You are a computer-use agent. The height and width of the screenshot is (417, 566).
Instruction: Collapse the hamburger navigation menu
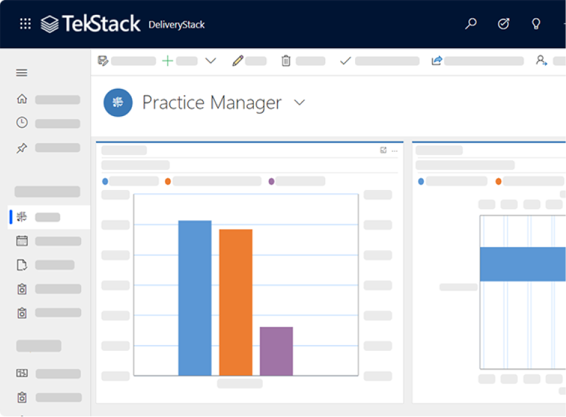(21, 73)
